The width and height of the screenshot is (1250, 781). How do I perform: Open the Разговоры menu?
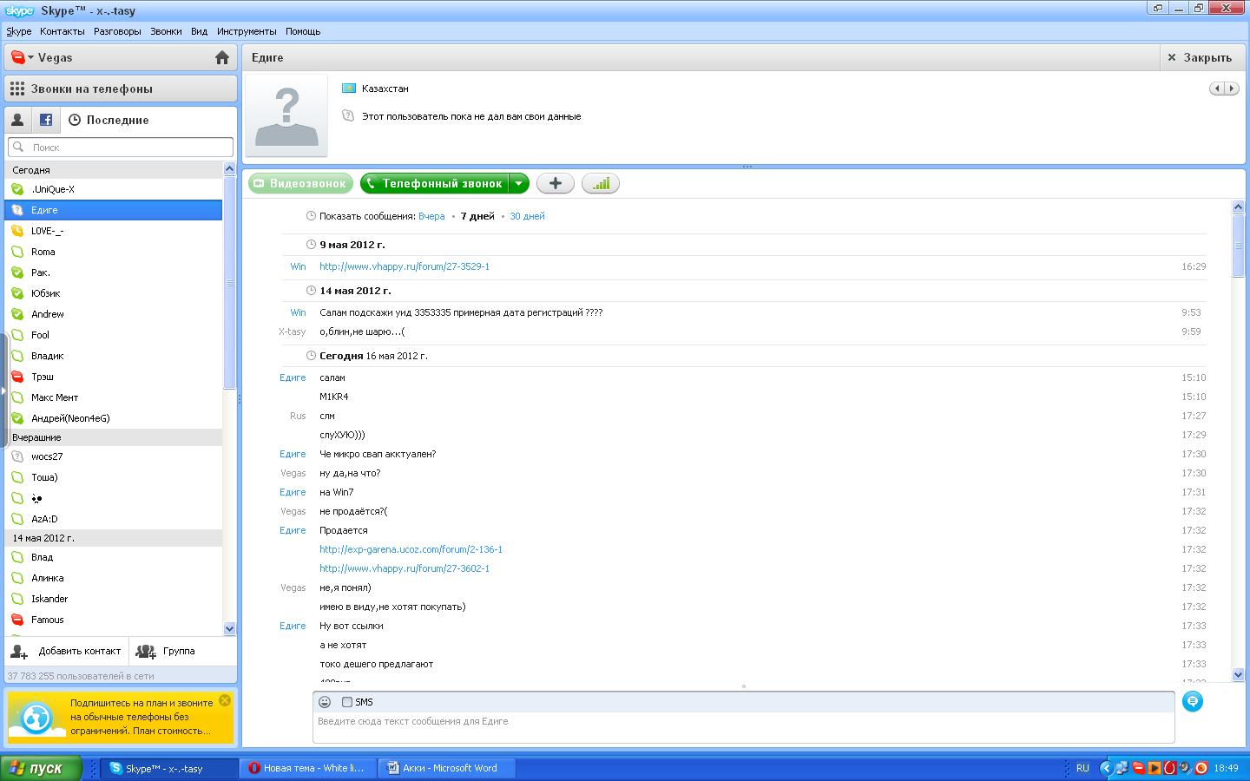click(117, 31)
